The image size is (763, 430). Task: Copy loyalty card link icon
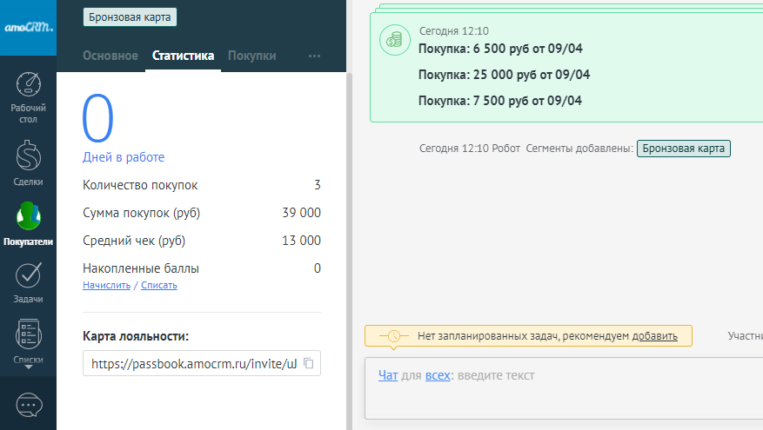tap(307, 363)
